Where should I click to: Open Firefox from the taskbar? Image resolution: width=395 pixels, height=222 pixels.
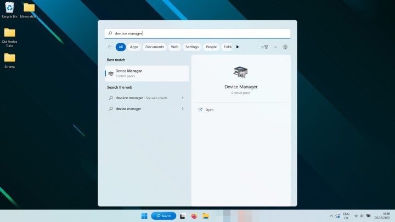pyautogui.click(x=194, y=216)
